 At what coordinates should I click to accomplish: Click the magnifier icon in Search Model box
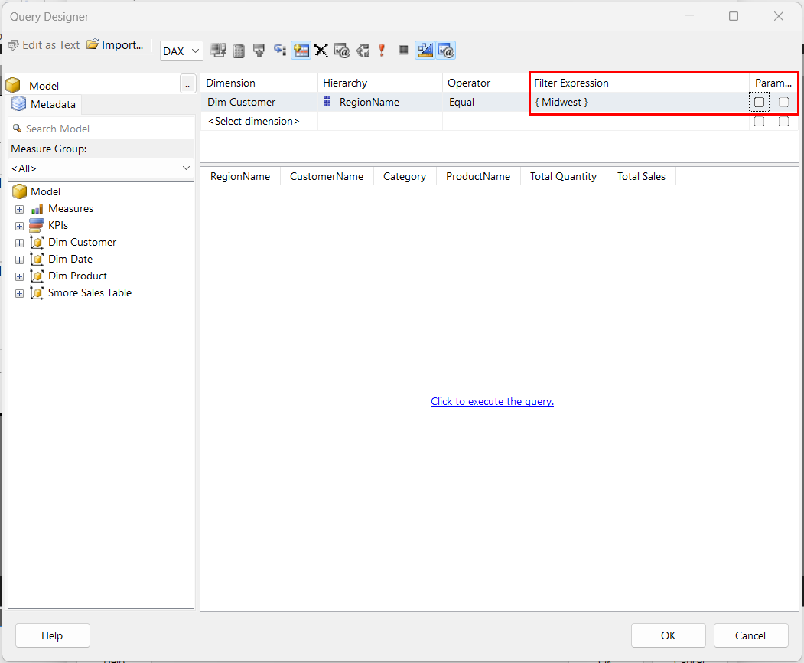click(x=17, y=129)
